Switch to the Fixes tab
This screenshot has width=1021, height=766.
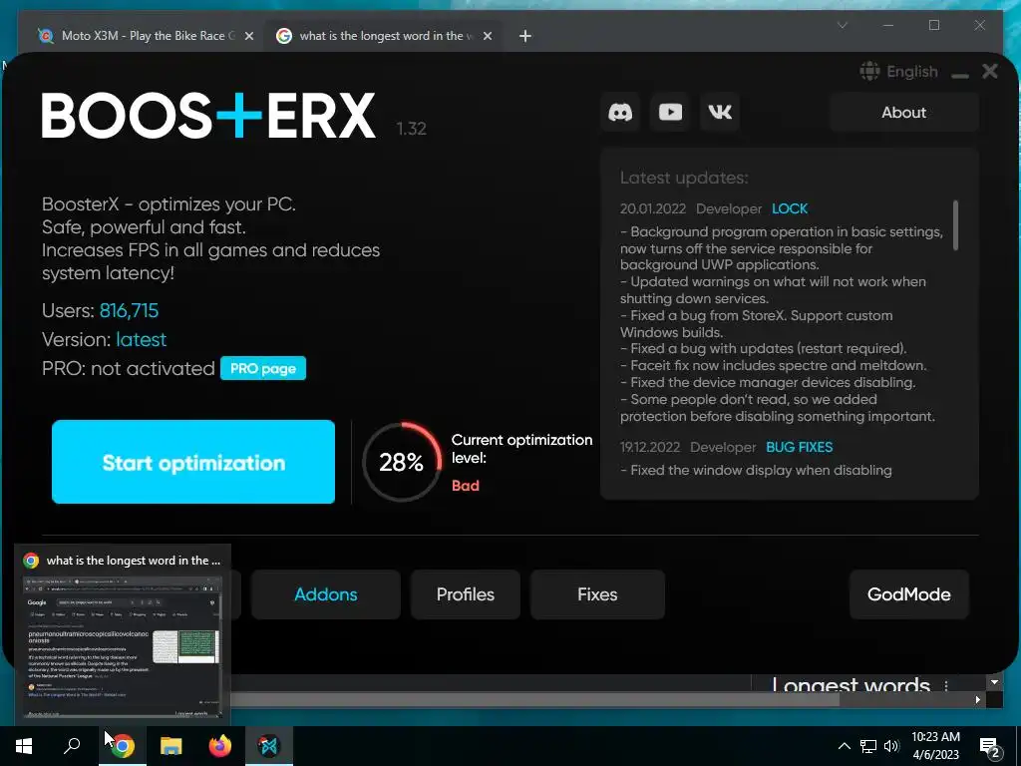click(597, 594)
